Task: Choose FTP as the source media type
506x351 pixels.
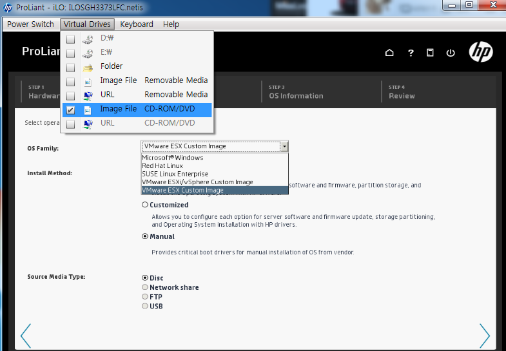Action: coord(145,296)
